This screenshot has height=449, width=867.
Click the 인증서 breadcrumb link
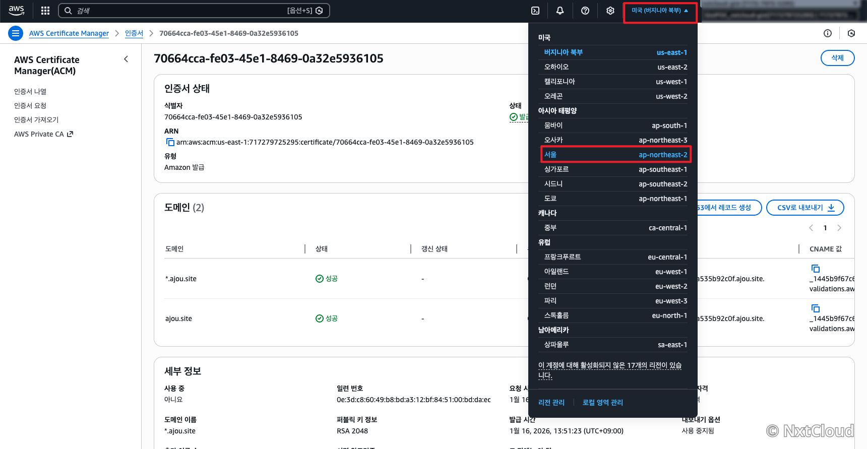tap(134, 33)
